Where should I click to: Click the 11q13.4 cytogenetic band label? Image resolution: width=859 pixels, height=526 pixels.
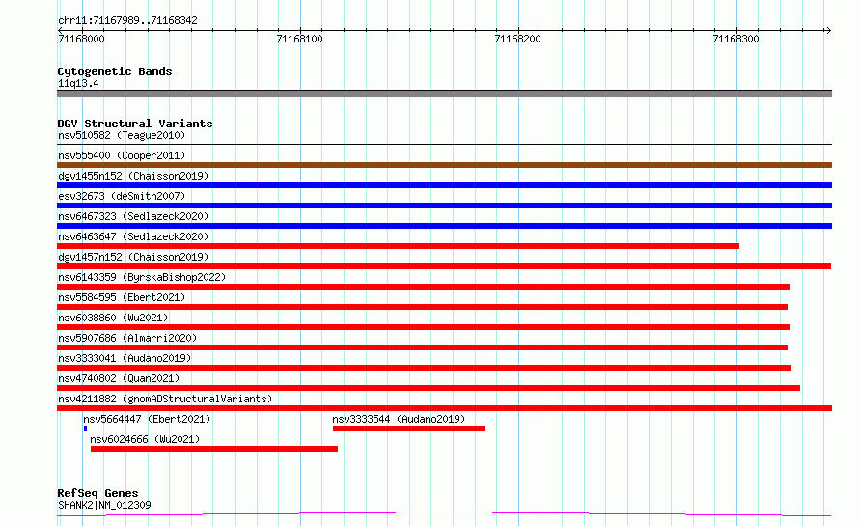[78, 83]
